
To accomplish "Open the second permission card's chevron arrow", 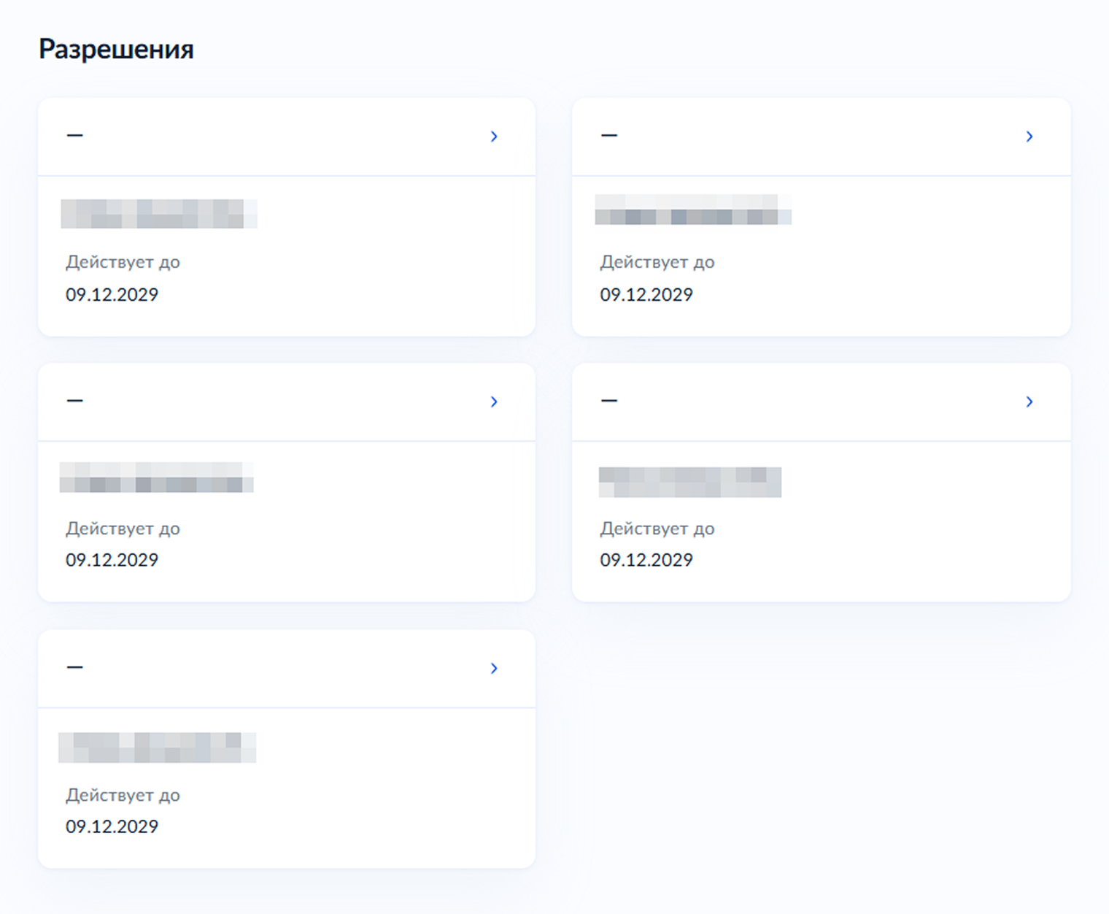I will pyautogui.click(x=1029, y=137).
